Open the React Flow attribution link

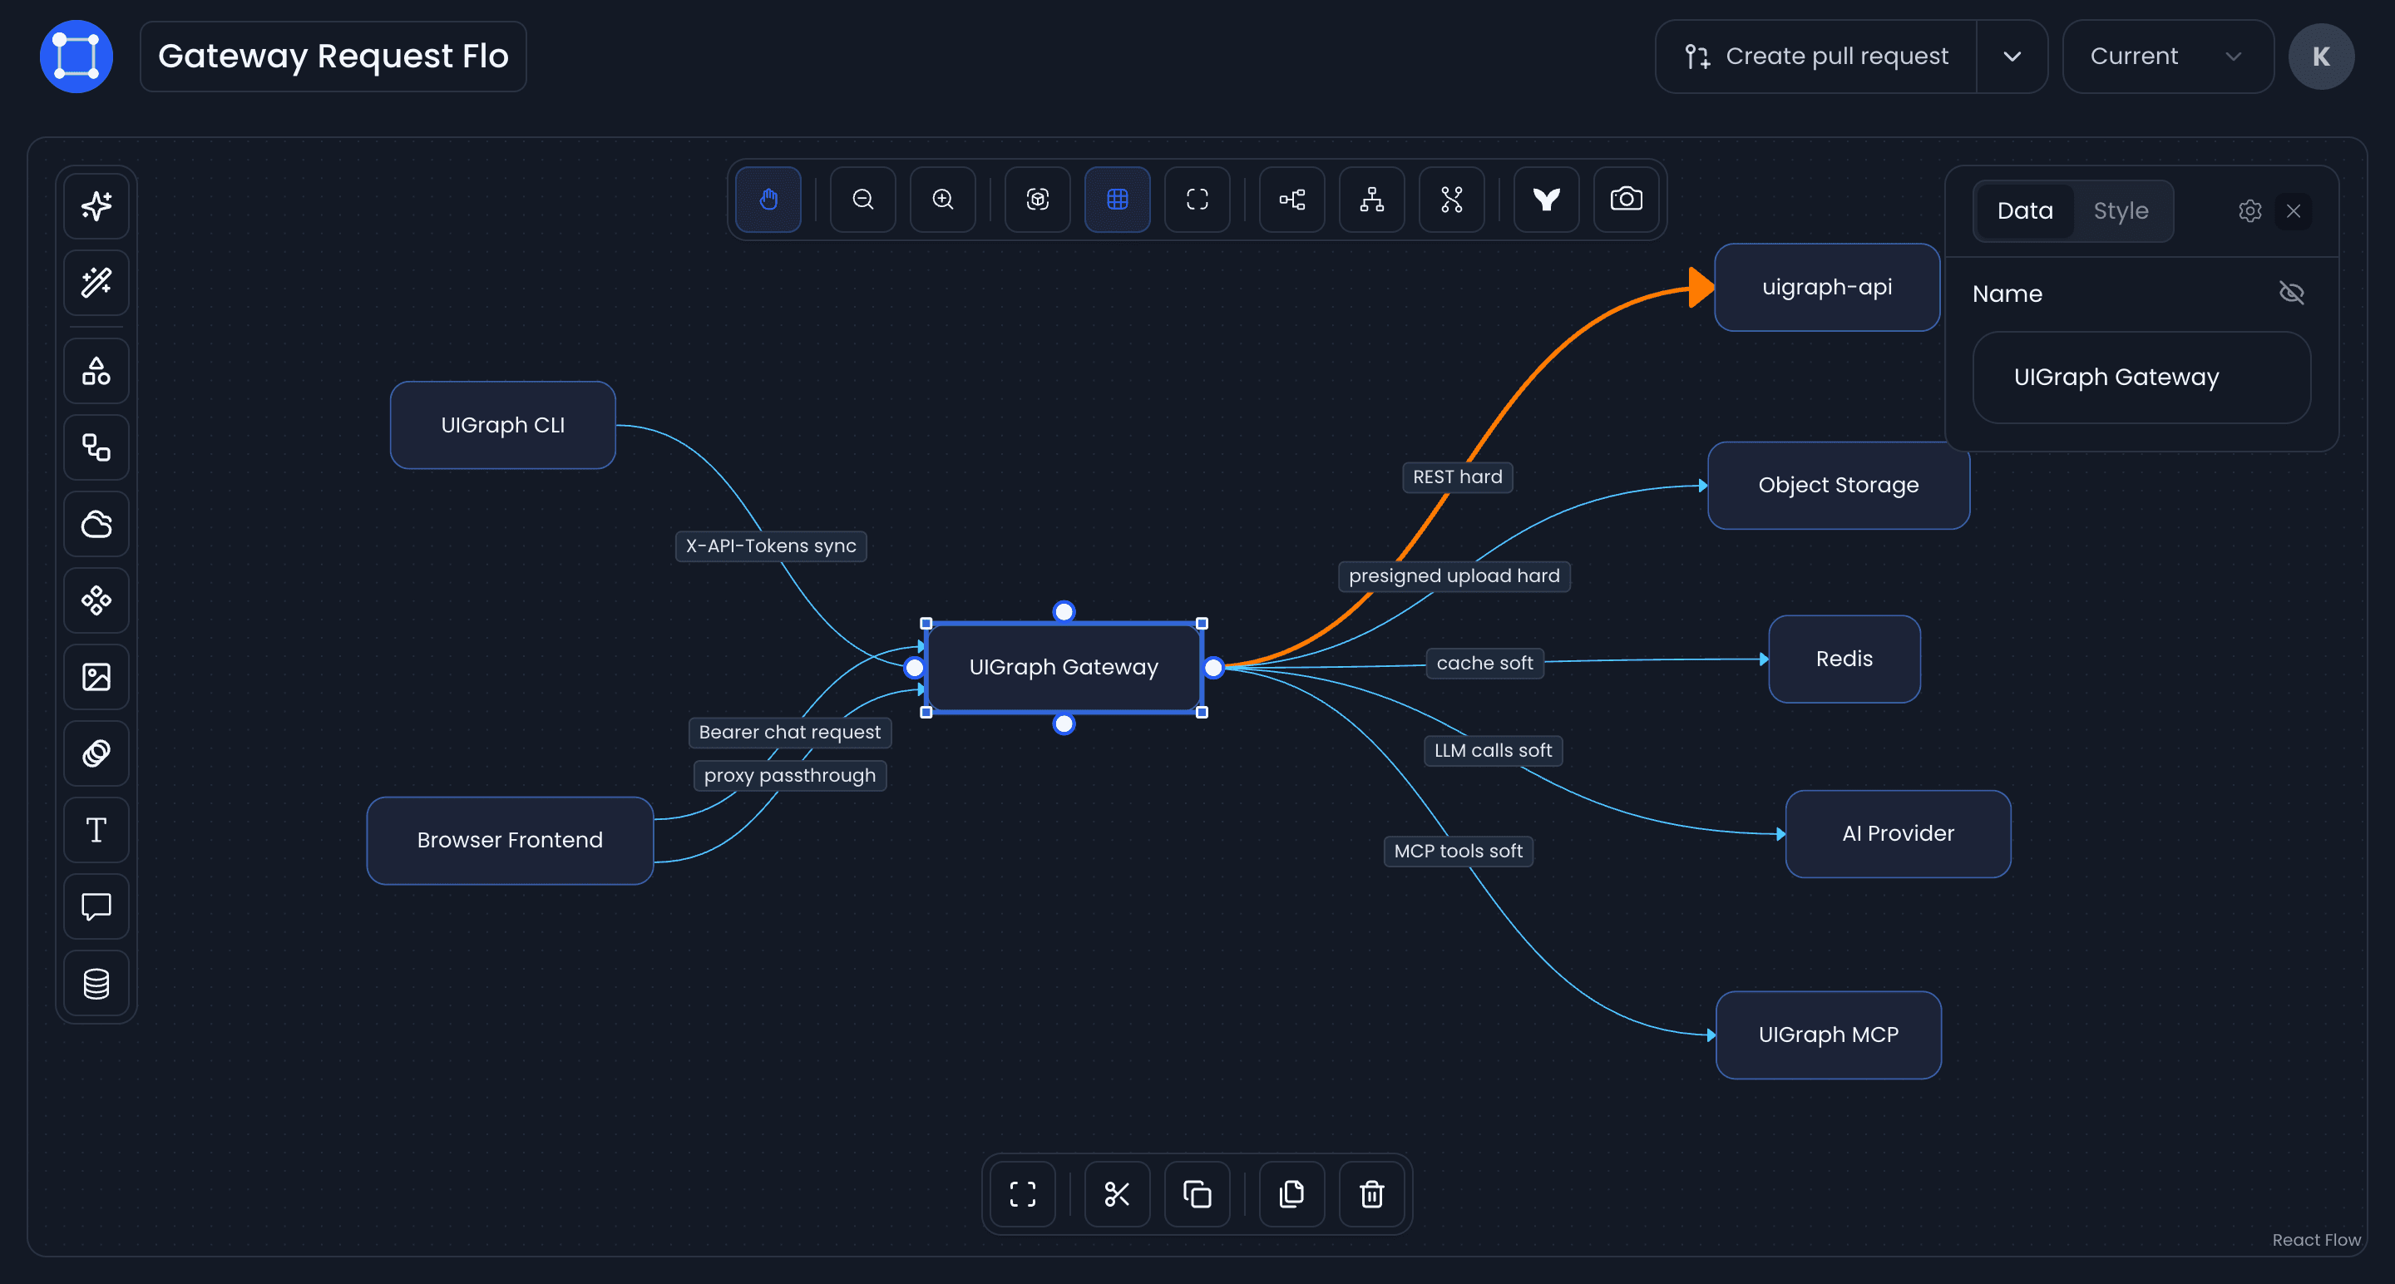(2316, 1239)
